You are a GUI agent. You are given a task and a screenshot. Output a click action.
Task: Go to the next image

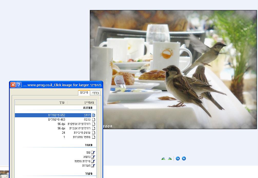pyautogui.click(x=184, y=158)
